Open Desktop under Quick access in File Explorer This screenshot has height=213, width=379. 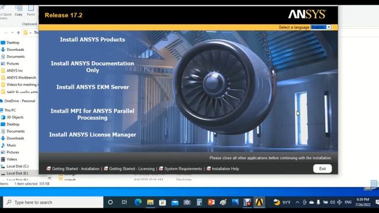[13, 43]
